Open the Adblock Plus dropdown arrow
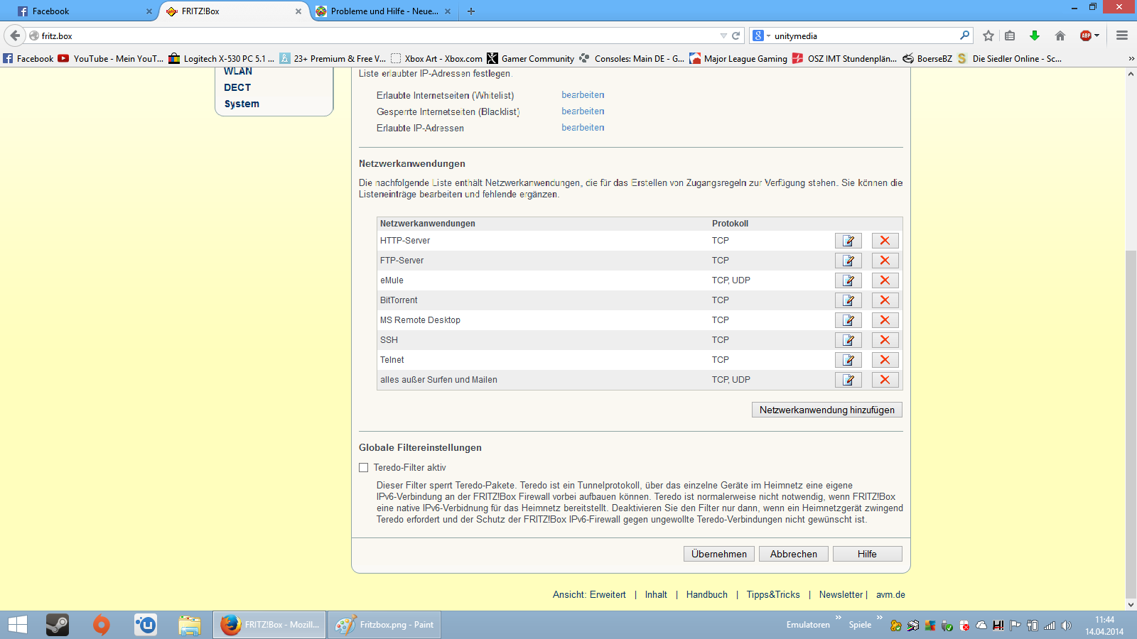The image size is (1137, 639). click(x=1097, y=35)
